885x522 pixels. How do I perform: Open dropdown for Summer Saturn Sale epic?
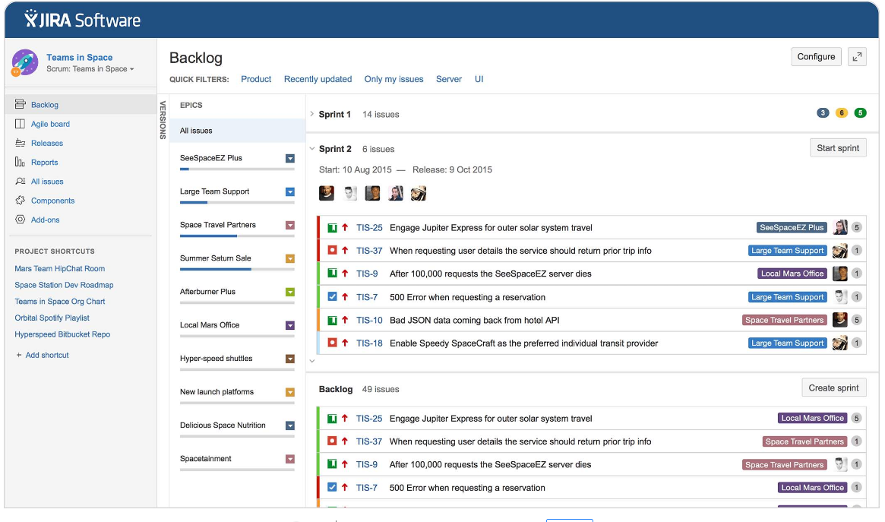(290, 258)
